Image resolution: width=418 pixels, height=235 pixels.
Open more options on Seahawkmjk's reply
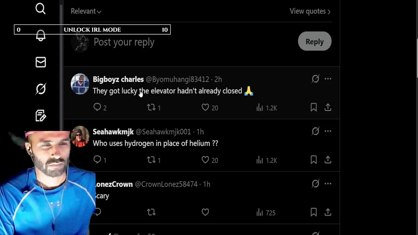coord(328,131)
